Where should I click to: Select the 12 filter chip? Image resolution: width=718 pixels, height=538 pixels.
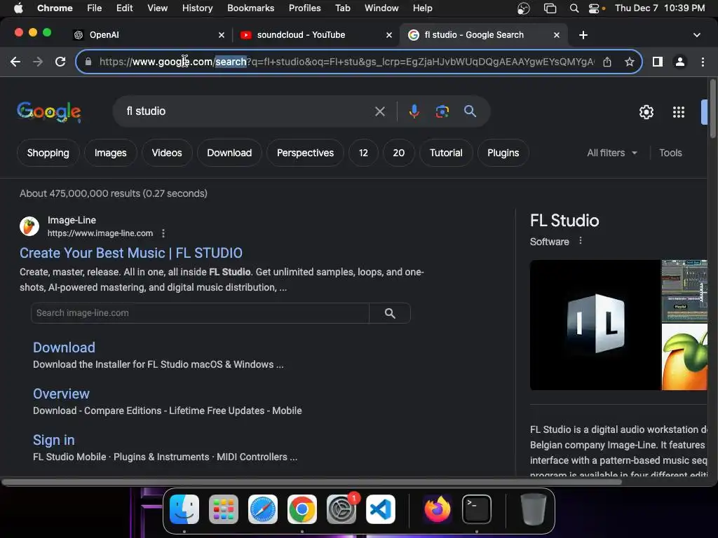click(364, 153)
